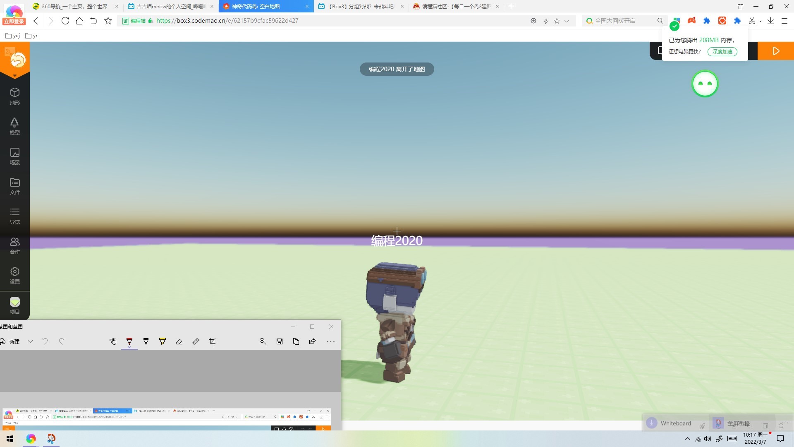
Task: Open the 文件 files panel
Action: coord(15,186)
